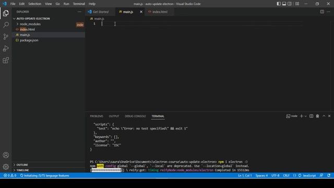Image resolution: width=334 pixels, height=188 pixels.
Task: Open the Selection menu
Action: pos(34,4)
